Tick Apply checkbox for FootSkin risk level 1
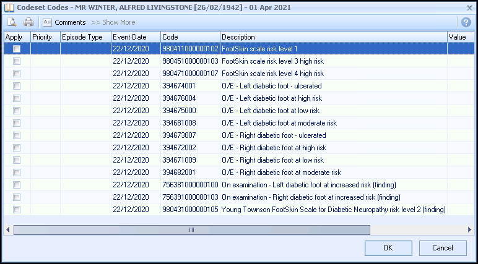 17,49
